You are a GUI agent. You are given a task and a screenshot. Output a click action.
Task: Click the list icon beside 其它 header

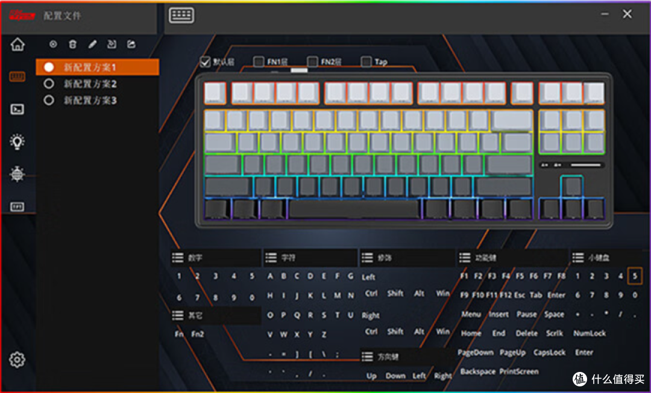coord(178,315)
